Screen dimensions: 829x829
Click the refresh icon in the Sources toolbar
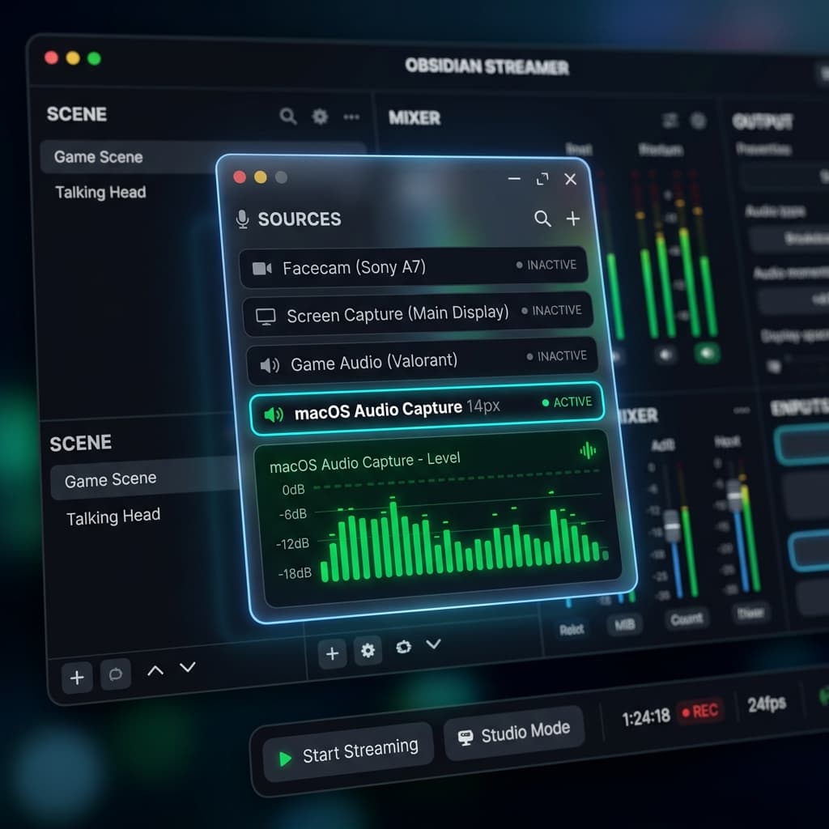click(x=403, y=648)
